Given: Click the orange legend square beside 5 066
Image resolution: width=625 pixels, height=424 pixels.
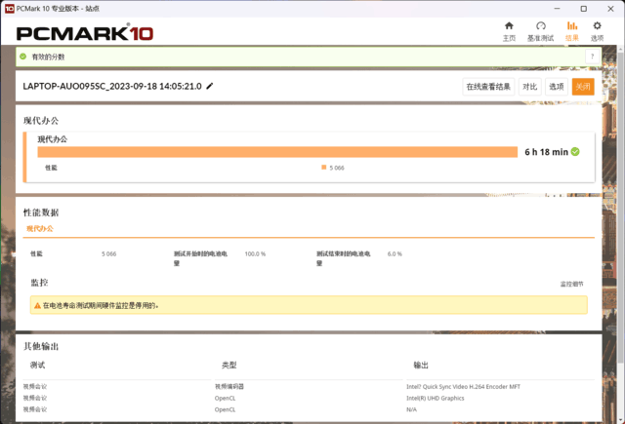Looking at the screenshot, I should click(323, 168).
